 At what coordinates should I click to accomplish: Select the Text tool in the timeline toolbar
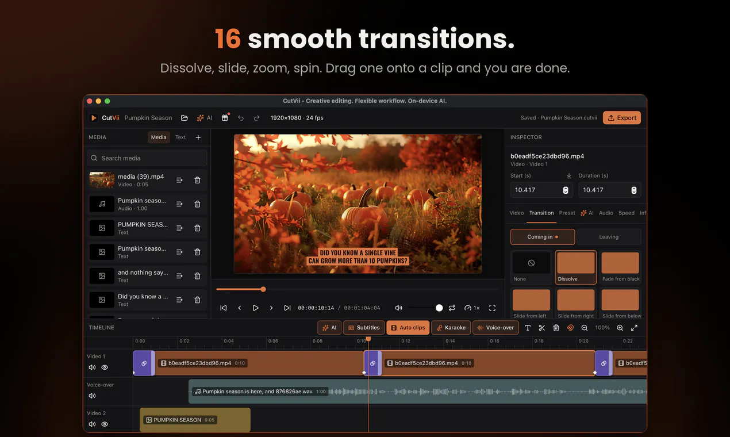point(528,328)
